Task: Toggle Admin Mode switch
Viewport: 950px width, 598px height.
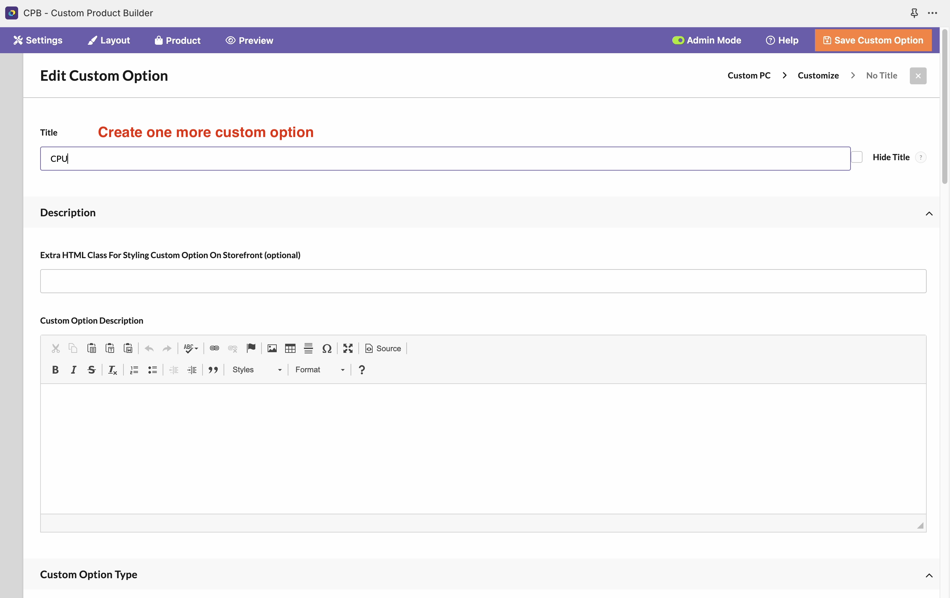Action: (x=678, y=40)
